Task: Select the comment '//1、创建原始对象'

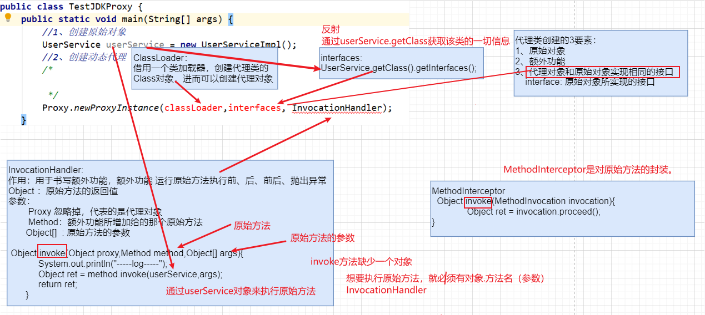Action: point(84,32)
